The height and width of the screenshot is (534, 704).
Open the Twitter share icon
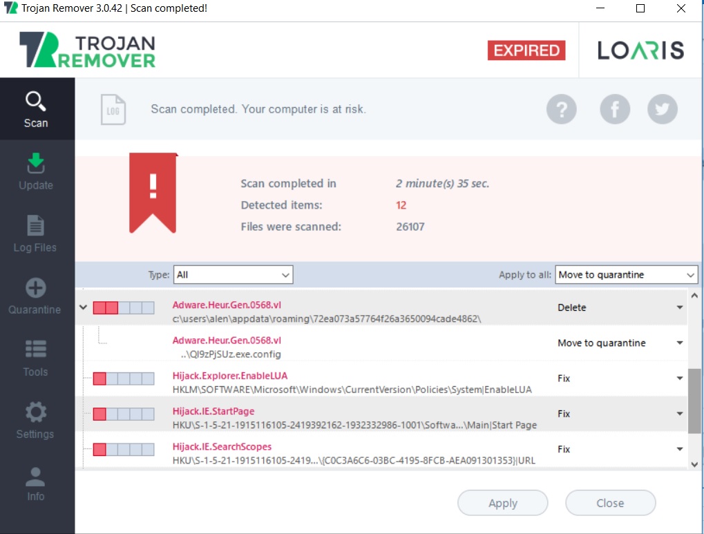click(663, 109)
